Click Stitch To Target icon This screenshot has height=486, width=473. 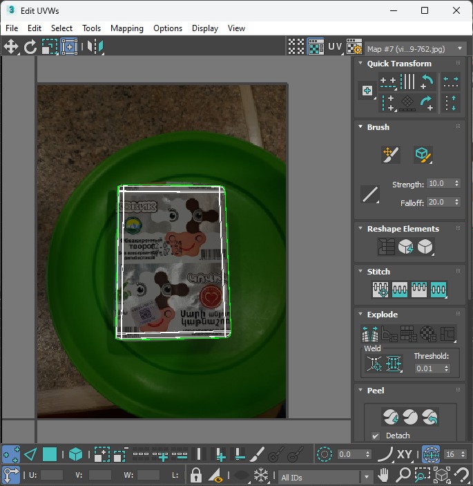pyautogui.click(x=380, y=290)
